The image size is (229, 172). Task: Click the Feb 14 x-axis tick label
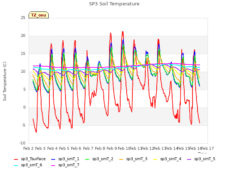click(171, 148)
